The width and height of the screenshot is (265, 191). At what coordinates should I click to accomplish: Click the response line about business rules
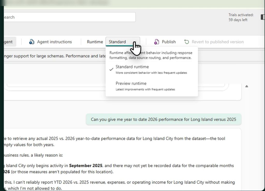(x=33, y=155)
